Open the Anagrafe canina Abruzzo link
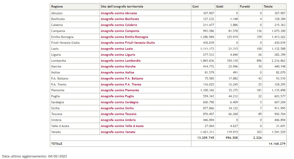This screenshot has width=294, height=159. [119, 13]
